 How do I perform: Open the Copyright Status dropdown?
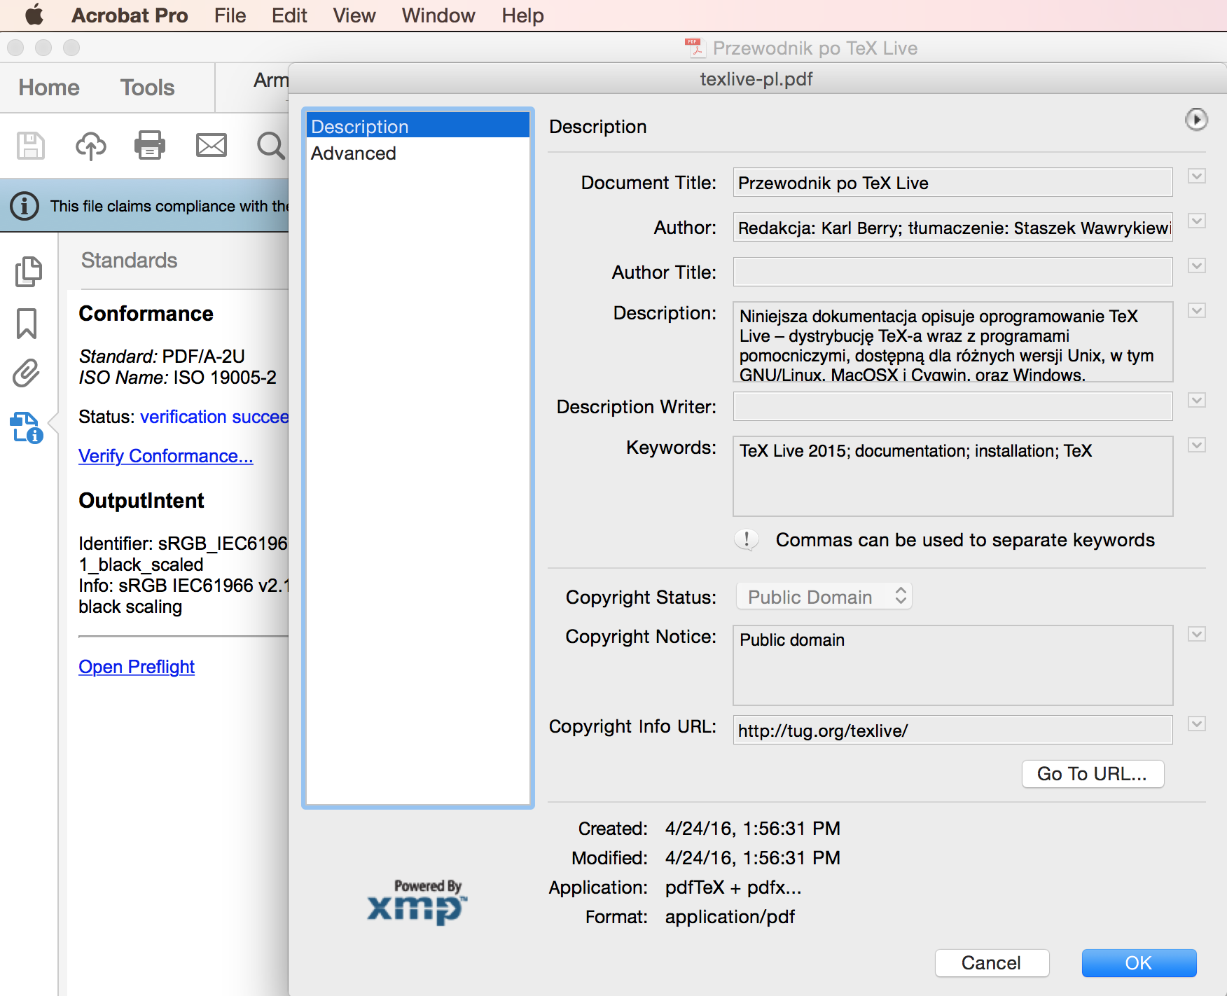coord(824,597)
